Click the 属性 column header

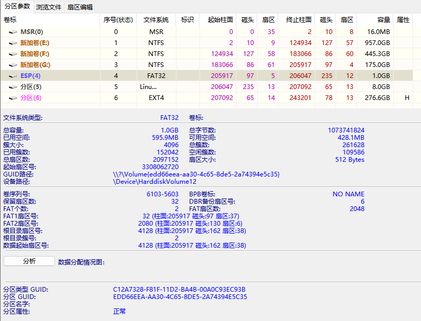[403, 20]
